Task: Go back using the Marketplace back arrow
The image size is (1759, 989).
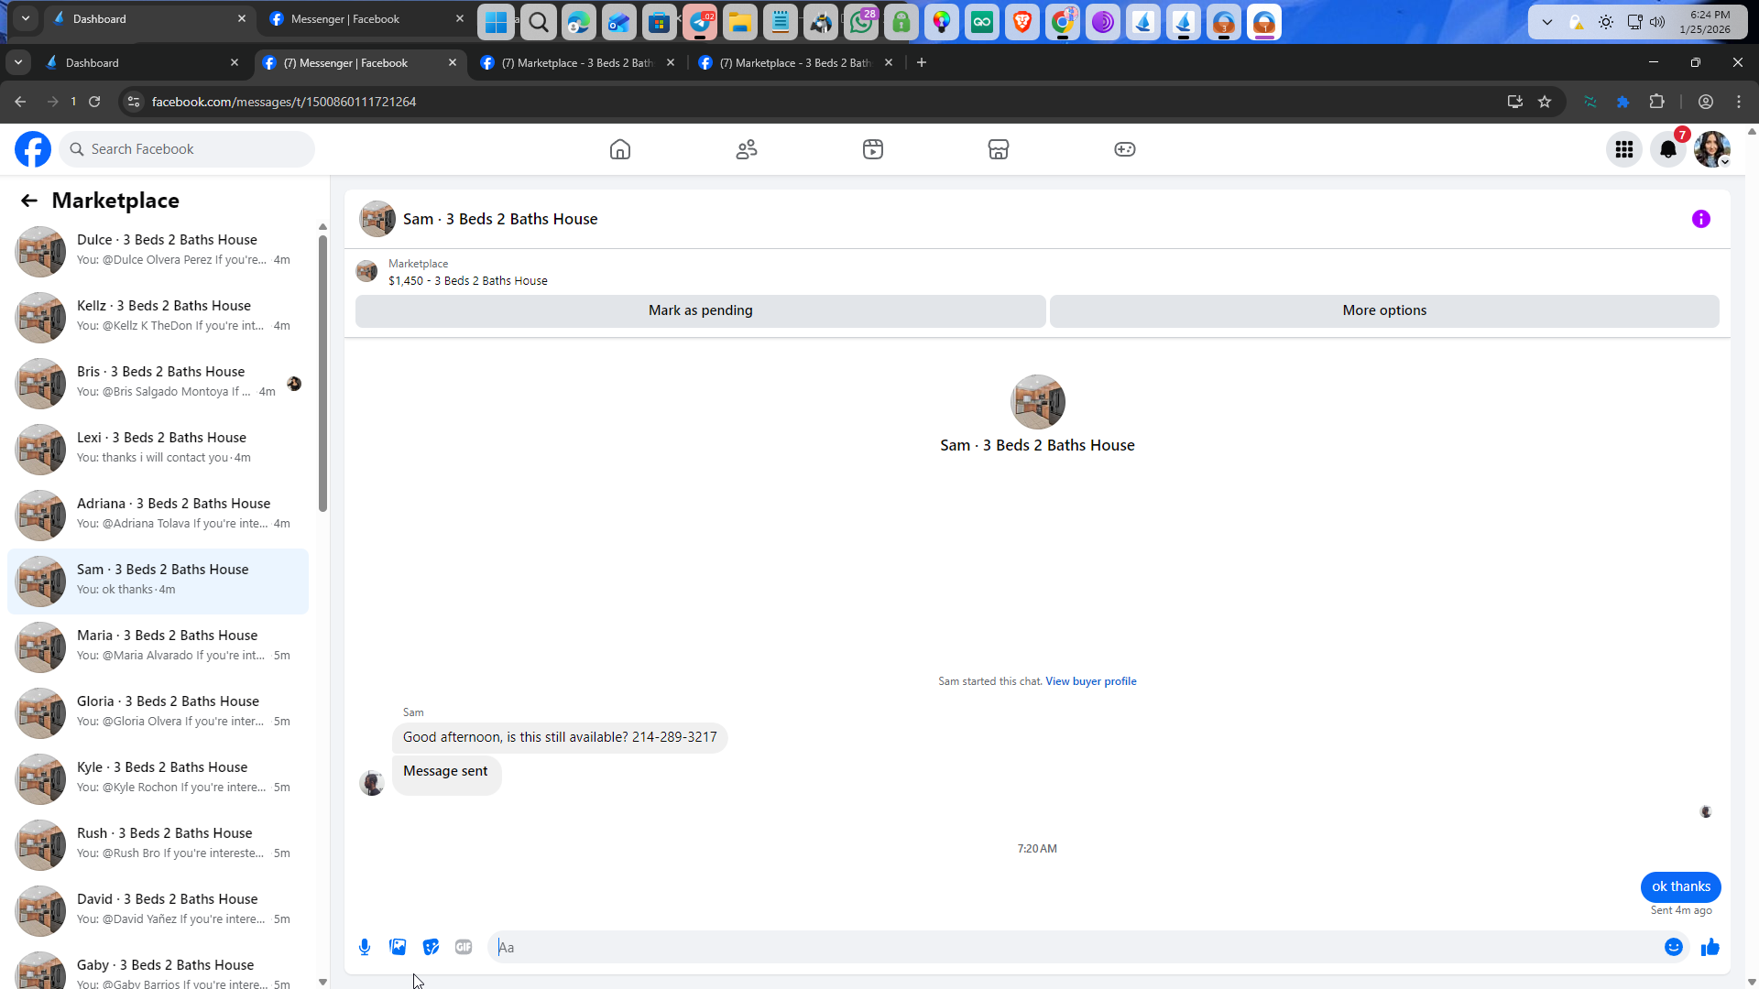Action: tap(29, 201)
